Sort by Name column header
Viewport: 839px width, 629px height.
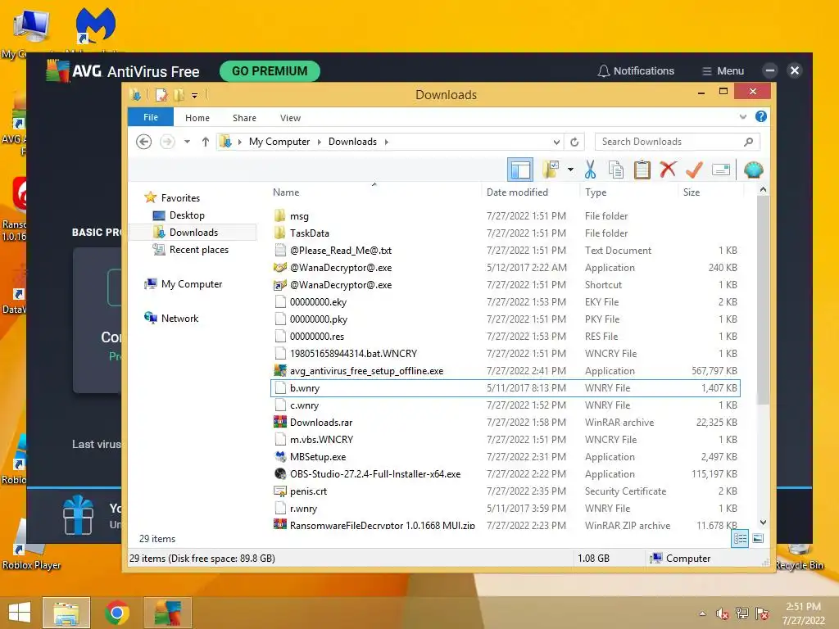(286, 192)
